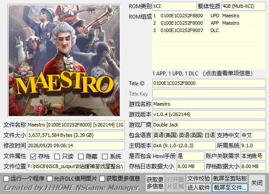Click the 获取更多信息 button
Image resolution: width=269 pixels, height=194 pixels.
[155, 183]
